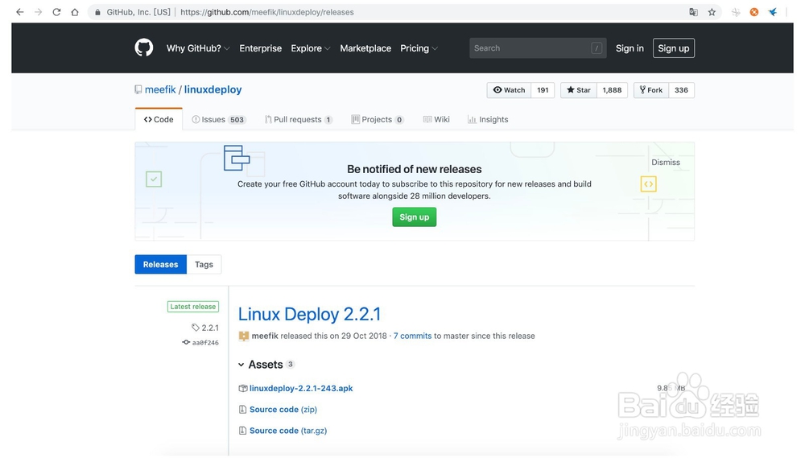
Task: Switch to the Issues tab
Action: coord(219,119)
